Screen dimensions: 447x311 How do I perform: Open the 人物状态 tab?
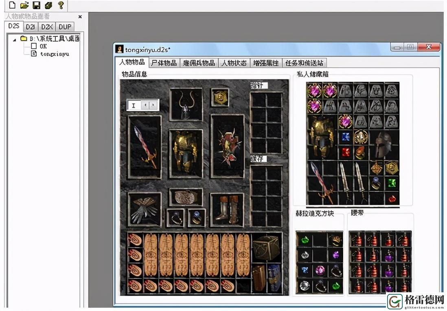[x=234, y=63]
